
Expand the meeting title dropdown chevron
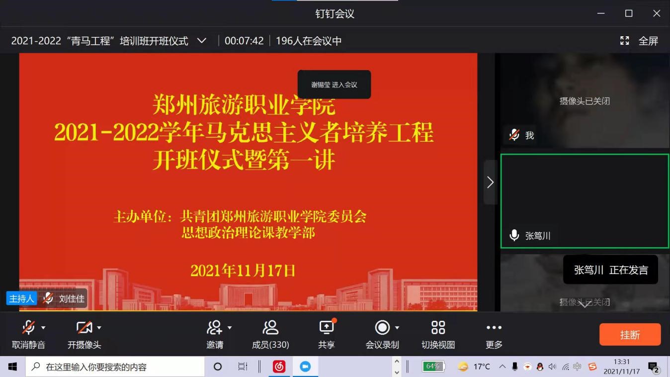coord(202,41)
